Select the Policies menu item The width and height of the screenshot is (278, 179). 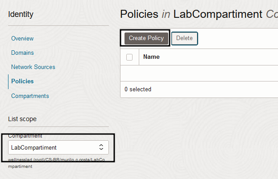[x=22, y=81]
